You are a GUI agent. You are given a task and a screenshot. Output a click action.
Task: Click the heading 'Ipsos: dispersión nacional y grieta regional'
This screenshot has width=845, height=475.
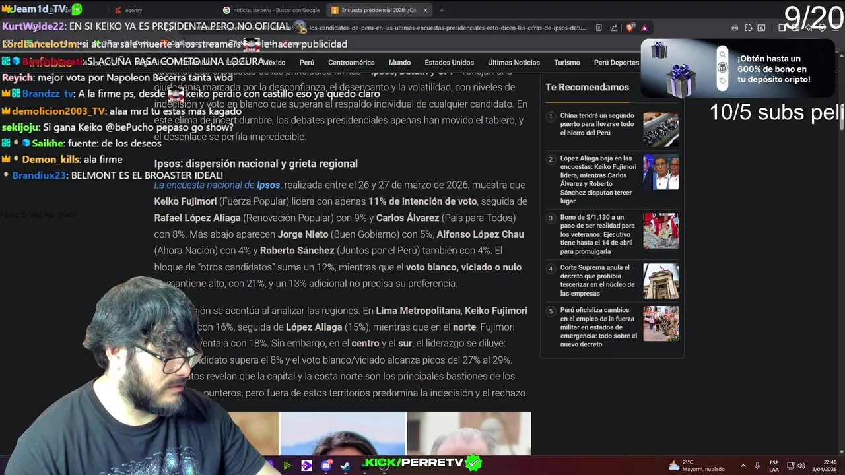(256, 164)
